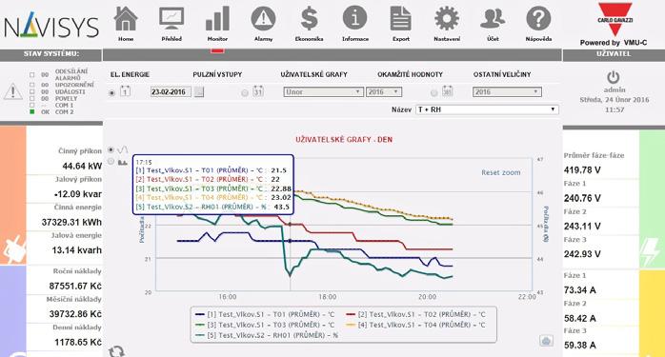Open the Home icon
Image resolution: width=665 pixels, height=357 pixels.
[x=126, y=19]
